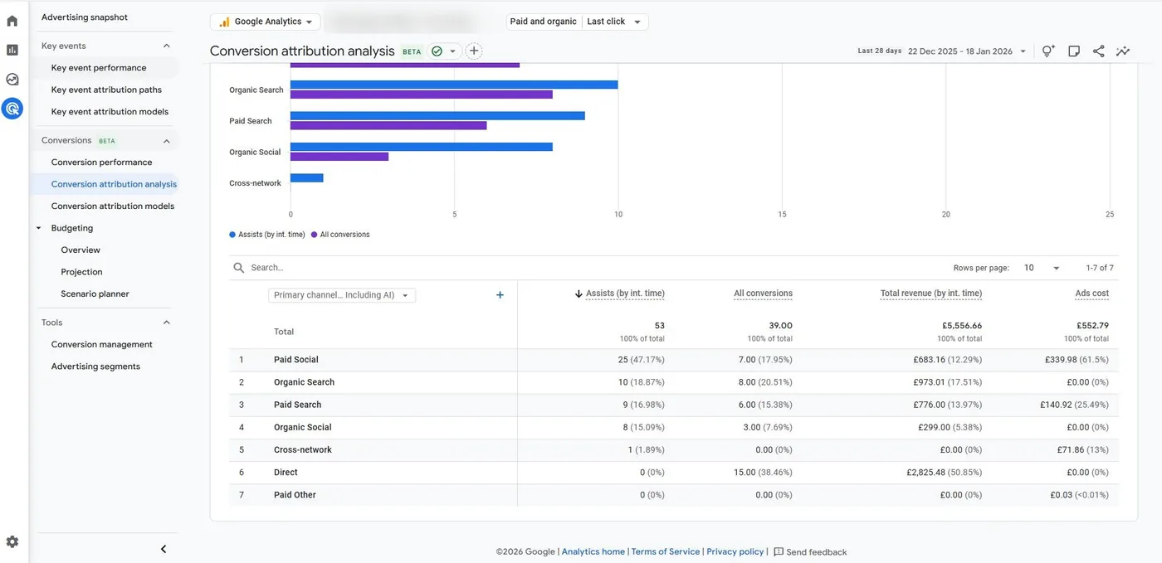Screen dimensions: 1162x563
Task: Sort by Ads cost column header
Action: 1092,294
